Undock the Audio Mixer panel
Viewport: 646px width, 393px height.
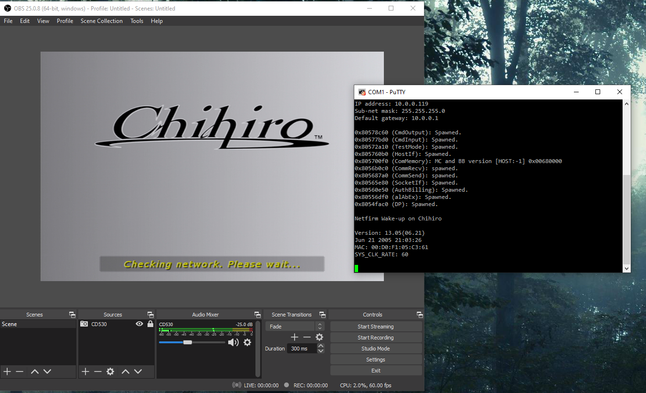pyautogui.click(x=257, y=315)
